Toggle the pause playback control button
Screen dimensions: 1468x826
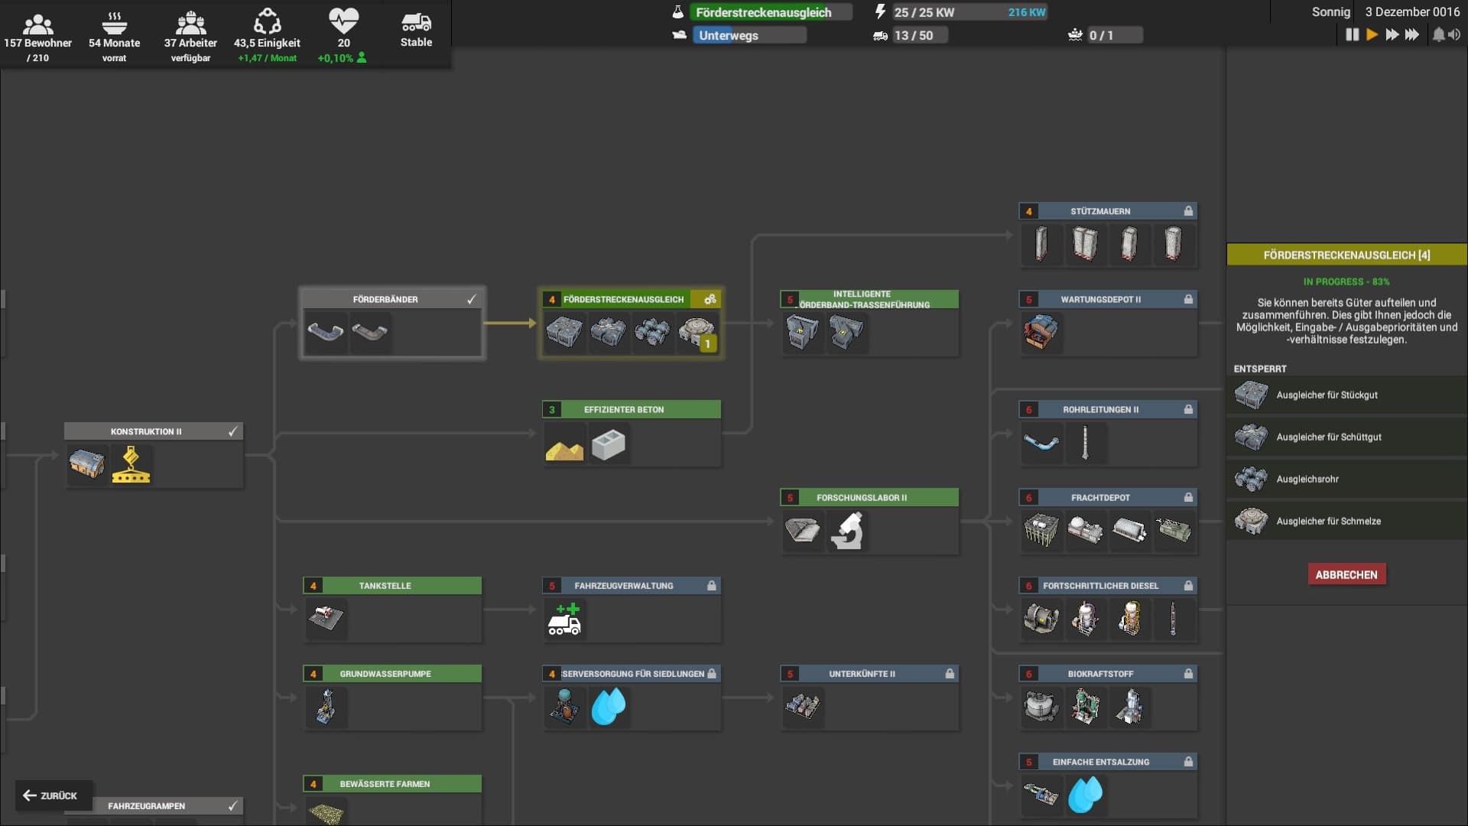[1352, 34]
